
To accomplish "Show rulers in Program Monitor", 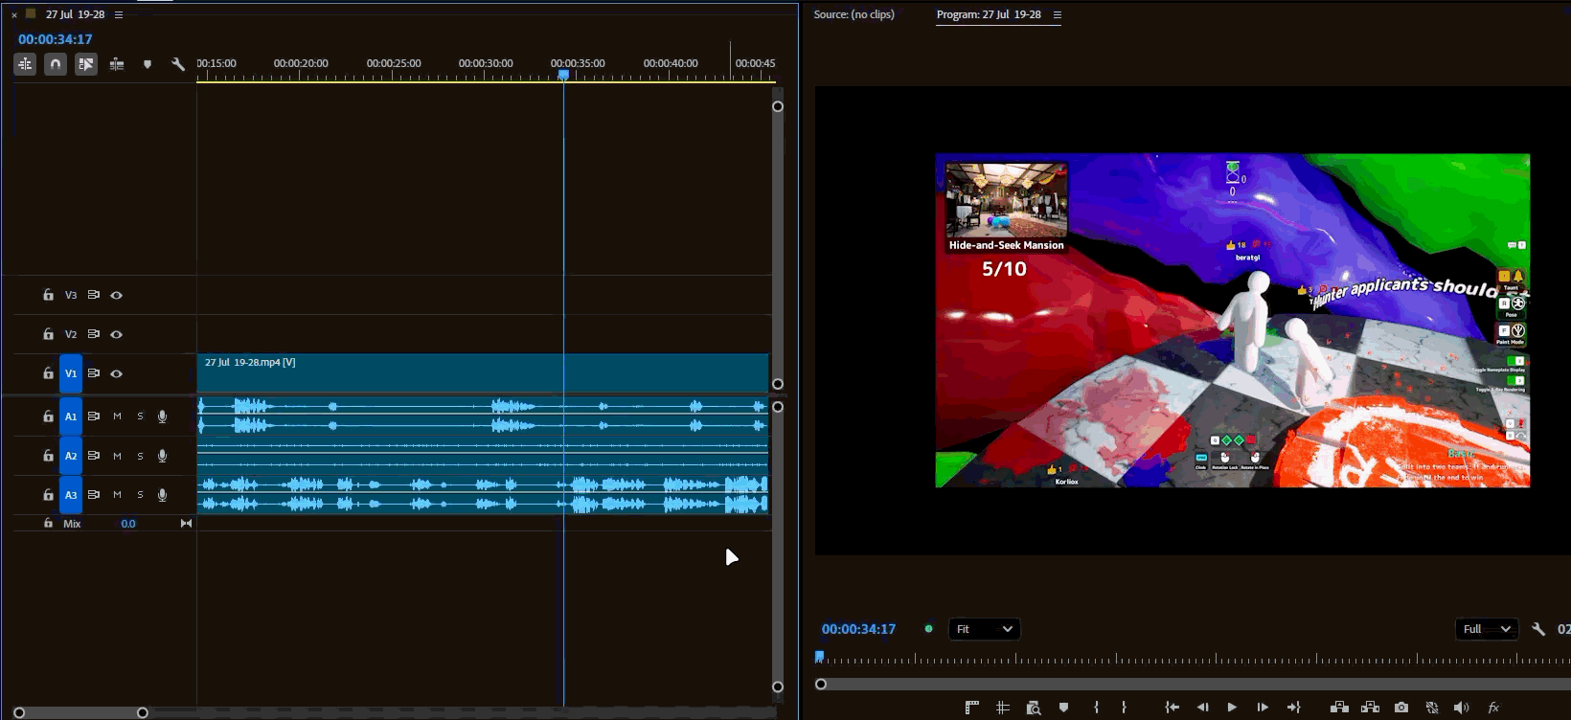I will coord(972,708).
